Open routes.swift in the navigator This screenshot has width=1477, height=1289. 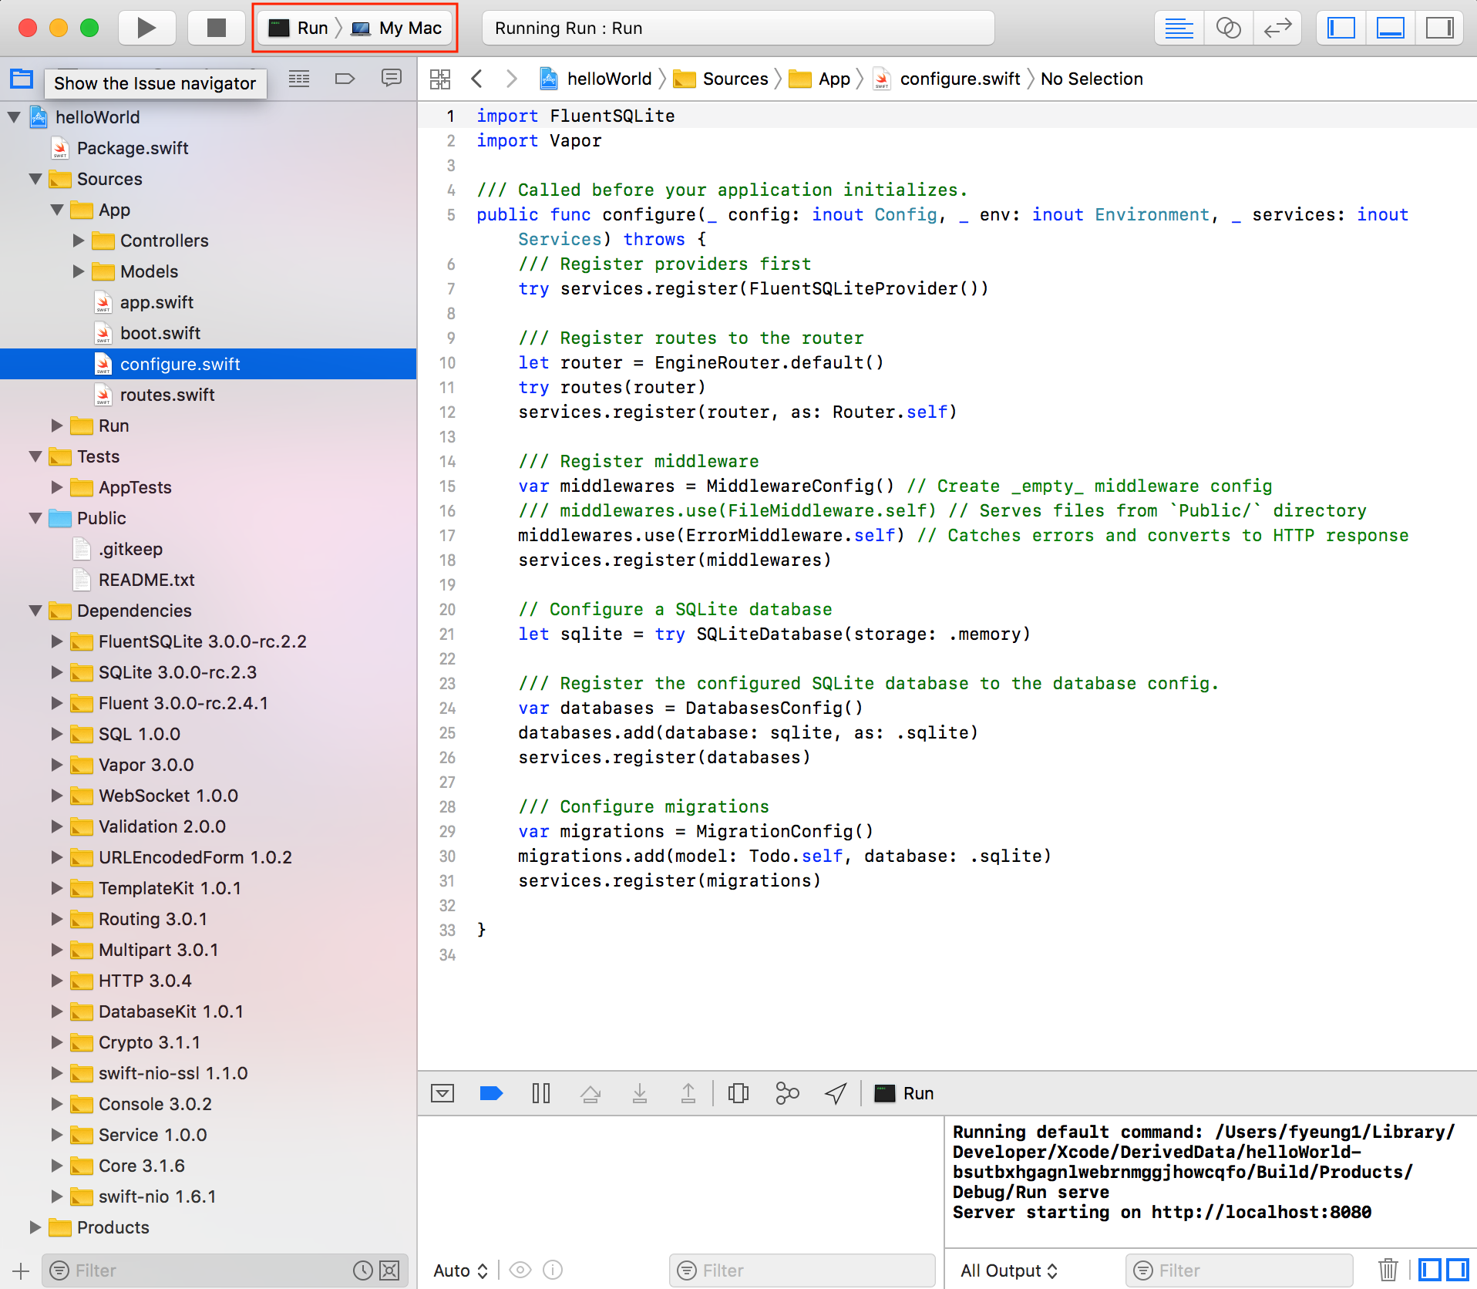(167, 395)
